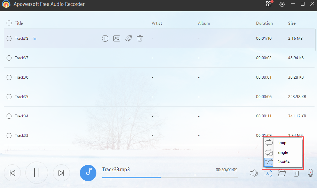Maximize the Audio Recorder window
317x188 pixels.
point(302,4)
